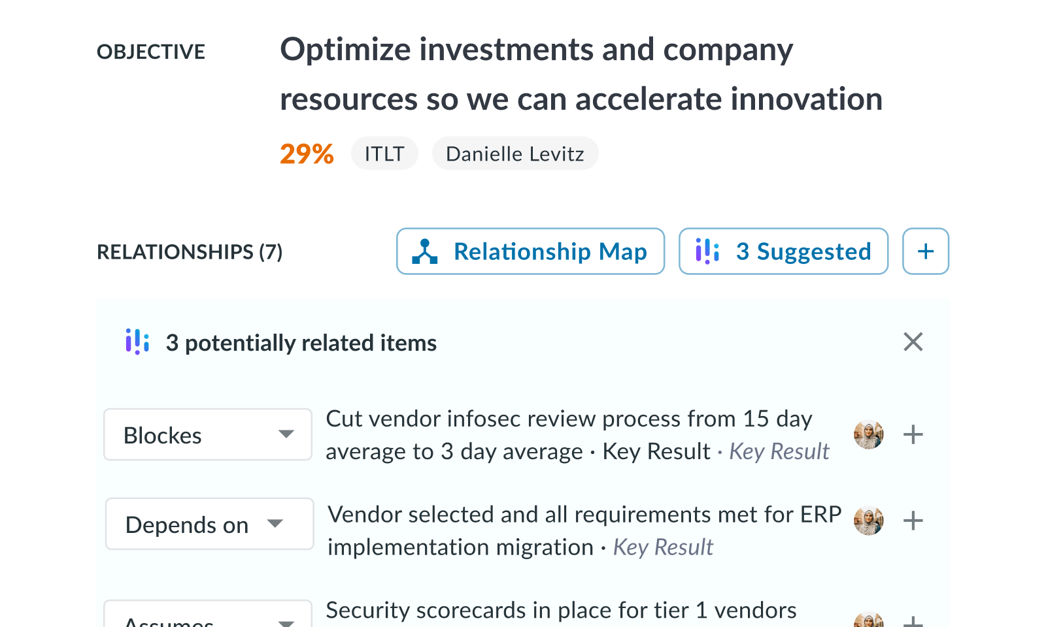The width and height of the screenshot is (1046, 627).
Task: Click the 3 Suggested button
Action: [x=783, y=251]
